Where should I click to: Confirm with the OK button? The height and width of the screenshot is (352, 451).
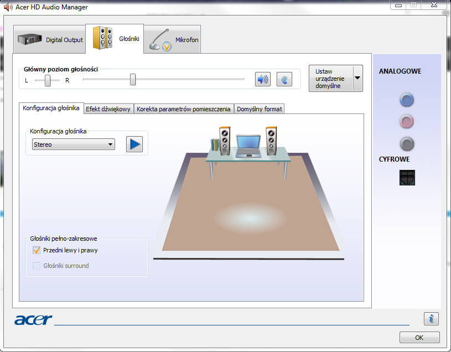click(x=419, y=338)
